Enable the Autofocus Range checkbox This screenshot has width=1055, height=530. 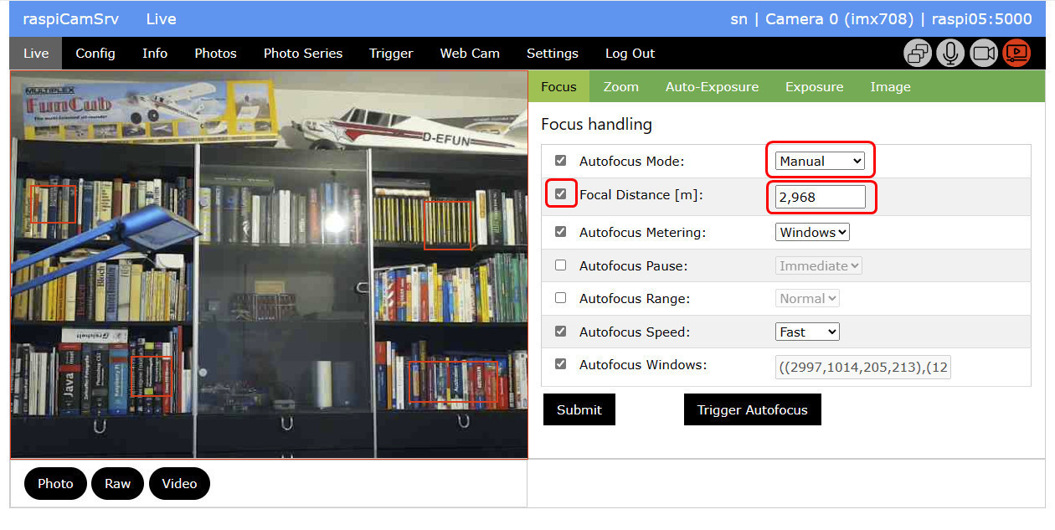561,298
